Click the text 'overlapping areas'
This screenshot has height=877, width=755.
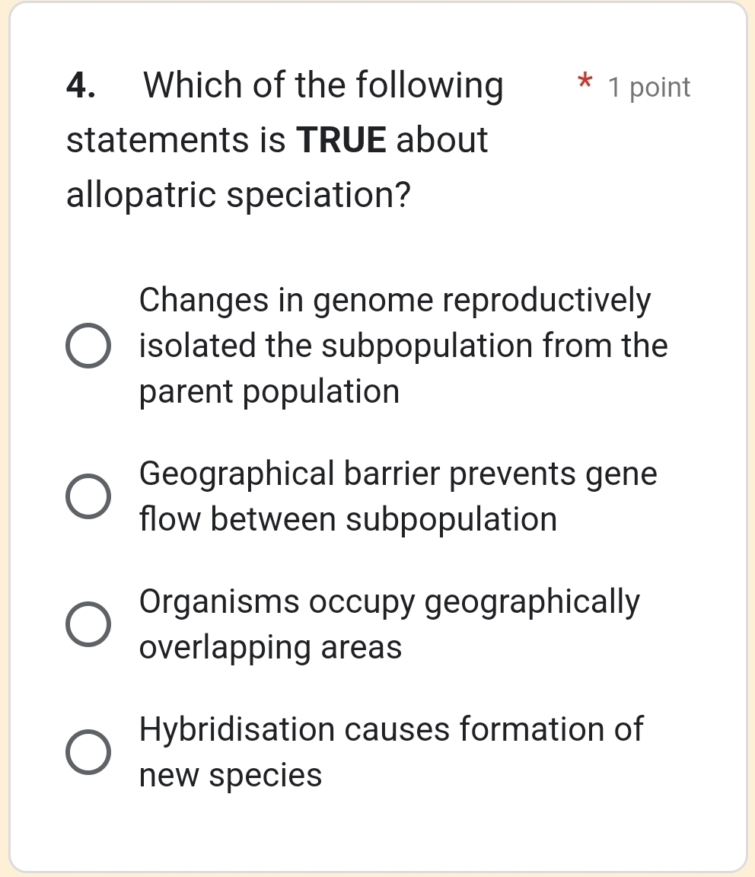click(270, 647)
